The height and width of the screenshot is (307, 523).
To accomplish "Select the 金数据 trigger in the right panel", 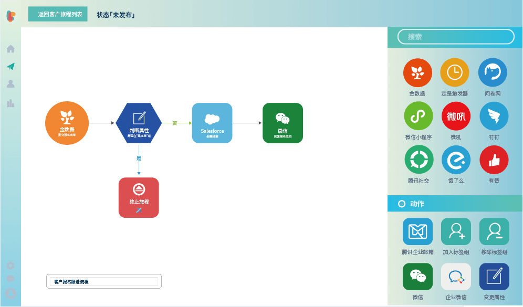I will [x=417, y=72].
